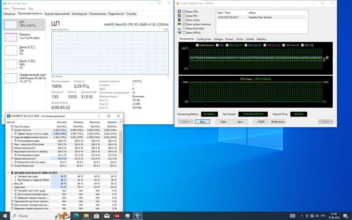Screen dimensions: 352x220
Task: Expand the Расстояние от ядра до TjMAX row
Action: 12,180
